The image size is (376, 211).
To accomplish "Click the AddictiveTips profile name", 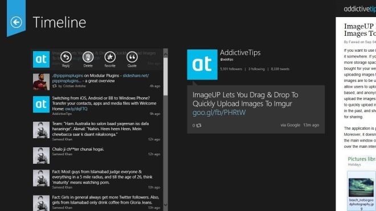I will (240, 52).
